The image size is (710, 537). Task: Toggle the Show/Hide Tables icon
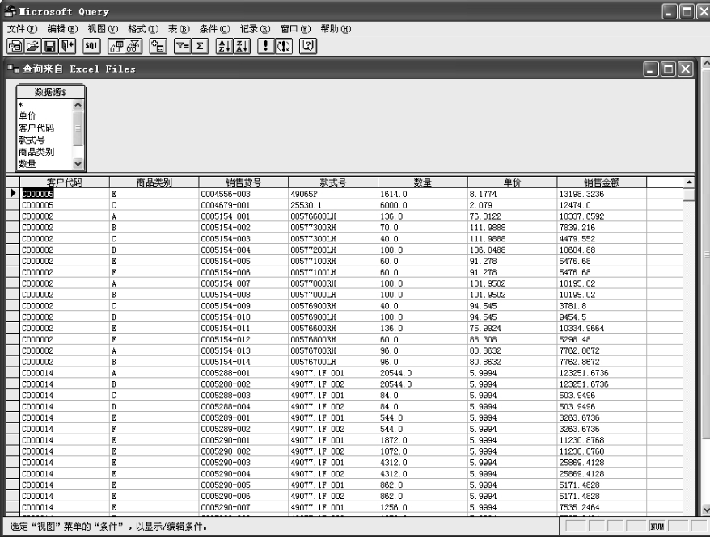116,46
